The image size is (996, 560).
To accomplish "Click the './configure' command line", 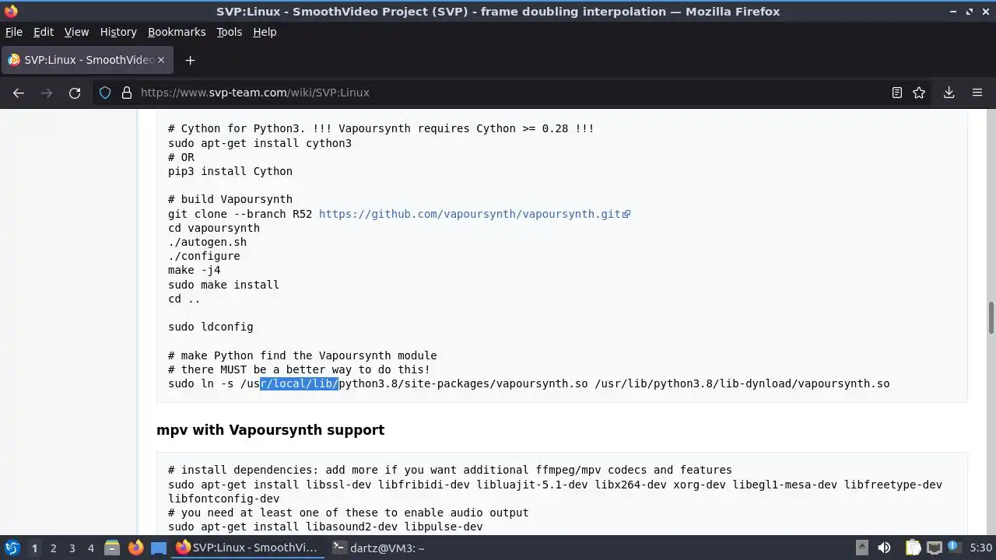I will coord(204,256).
